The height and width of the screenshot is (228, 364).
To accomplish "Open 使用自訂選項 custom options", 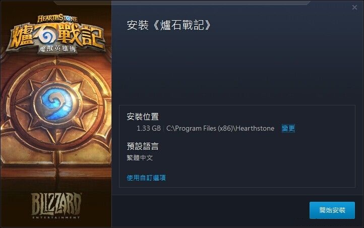I will tap(146, 178).
